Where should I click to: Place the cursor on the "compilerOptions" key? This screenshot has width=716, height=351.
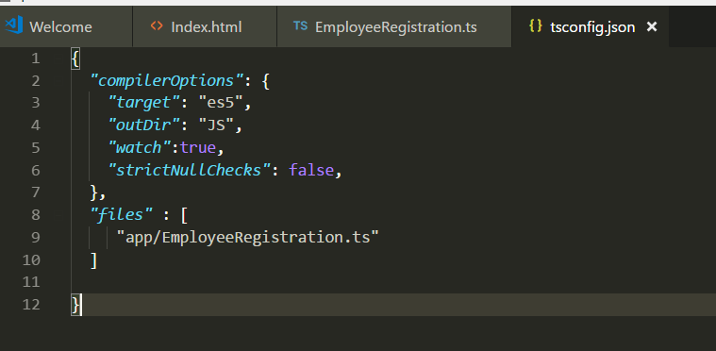click(167, 81)
